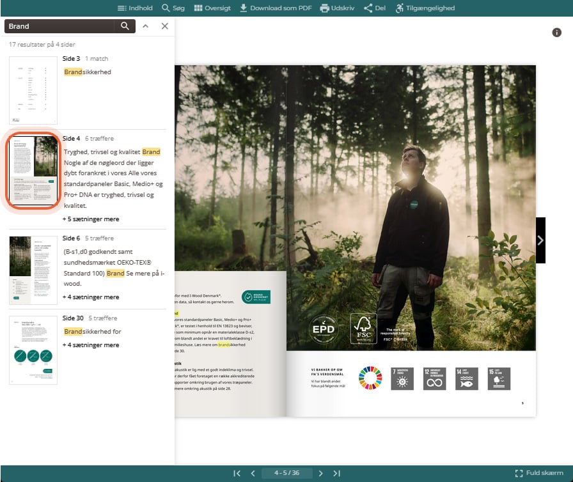Open the Side 3 search result heading

71,58
